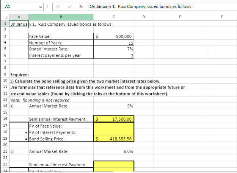
Task: Click the 'Calculate the bond selling price' instruction
Action: coord(85,81)
